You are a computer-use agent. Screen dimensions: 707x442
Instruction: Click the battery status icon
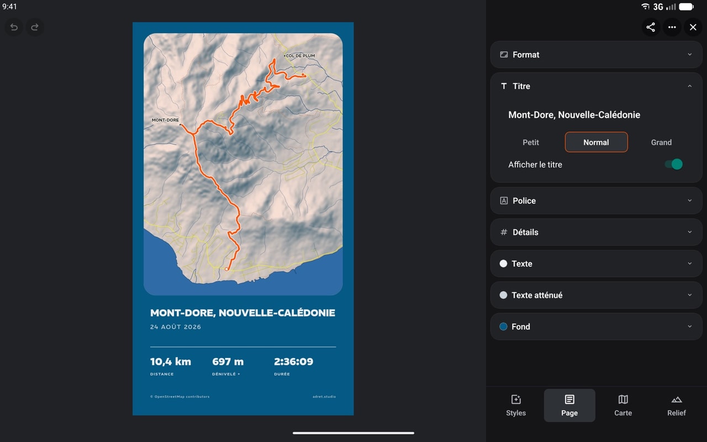coord(686,7)
